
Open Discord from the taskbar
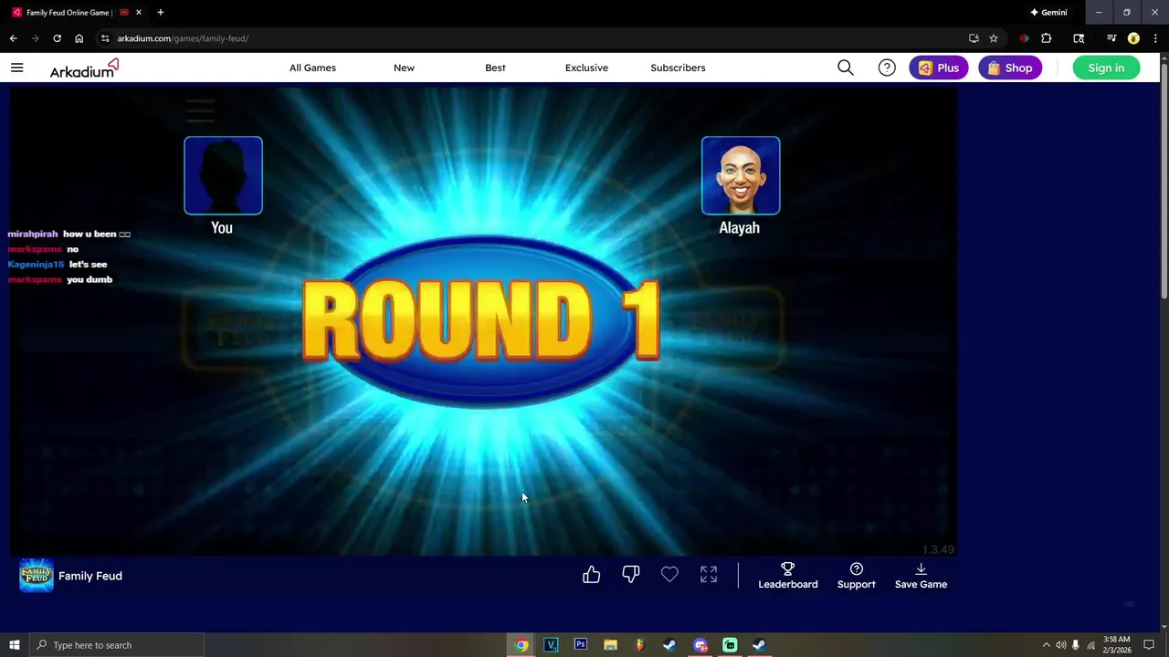(700, 645)
